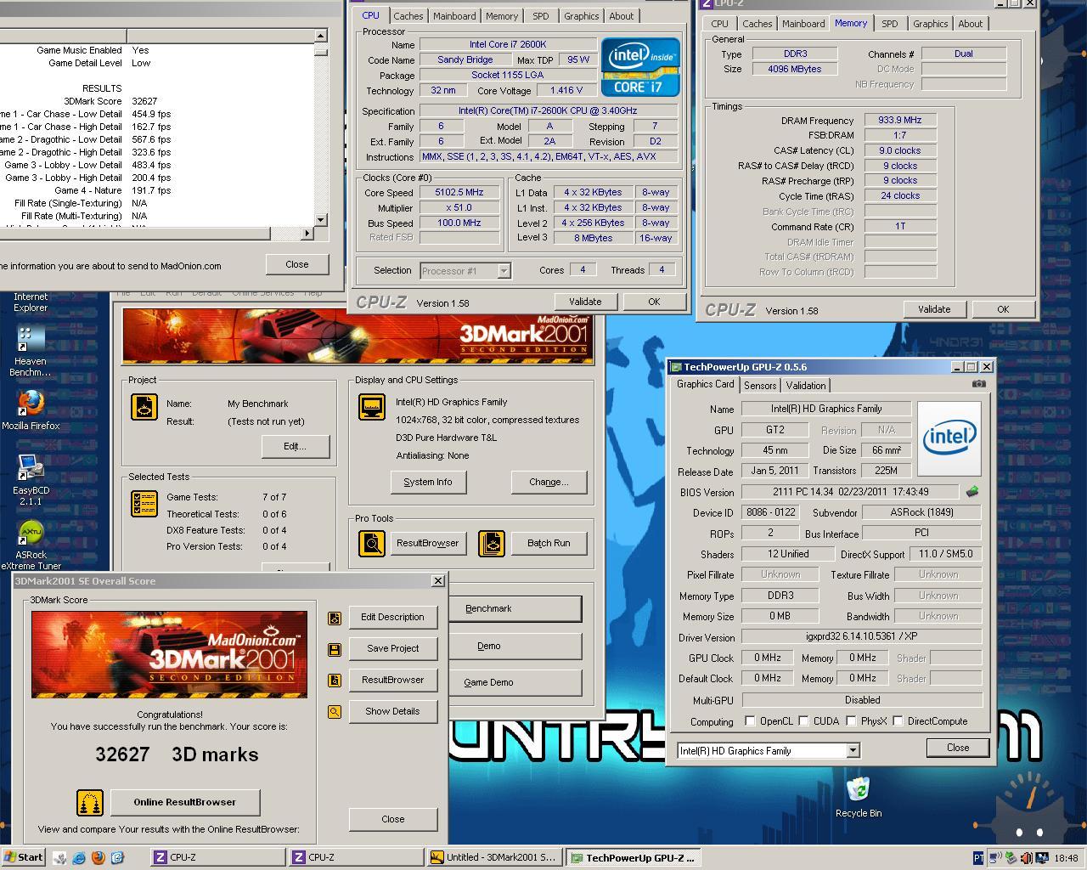The width and height of the screenshot is (1087, 870).
Task: Open the Heaven Benchmark desktop shortcut
Action: [x=31, y=351]
